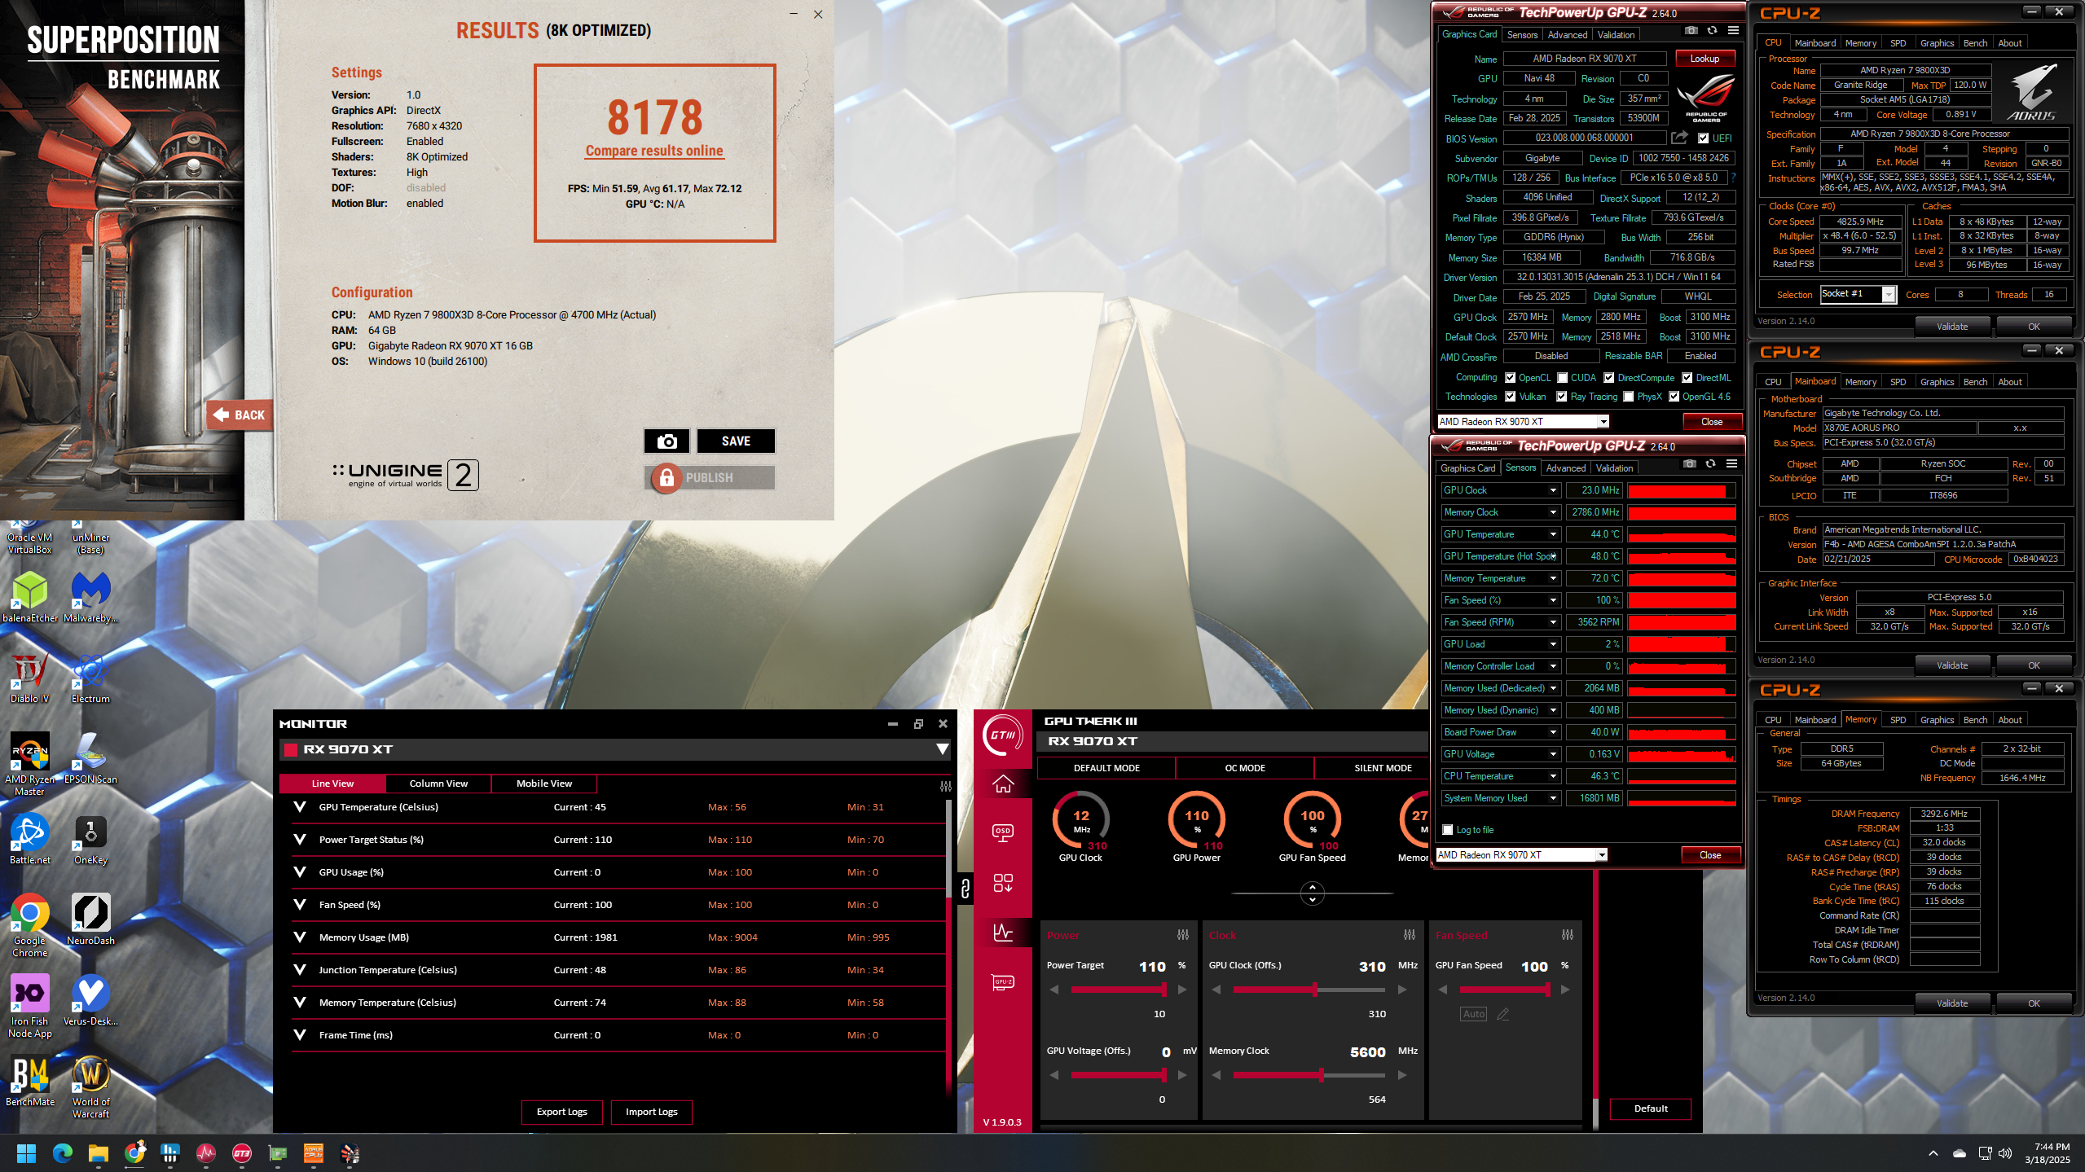Switch to Mobile View tab in Monitor

coord(544,784)
